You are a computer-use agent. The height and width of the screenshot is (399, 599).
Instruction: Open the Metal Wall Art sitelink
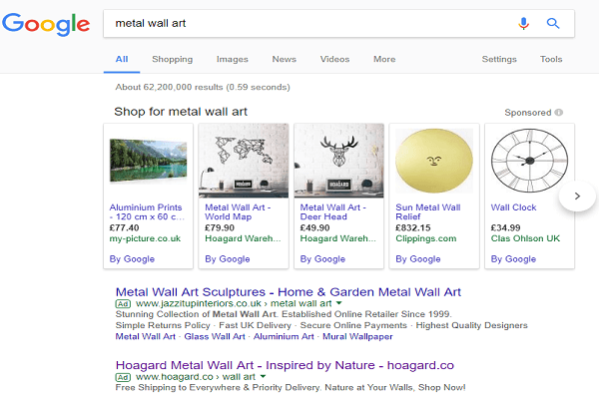(145, 337)
